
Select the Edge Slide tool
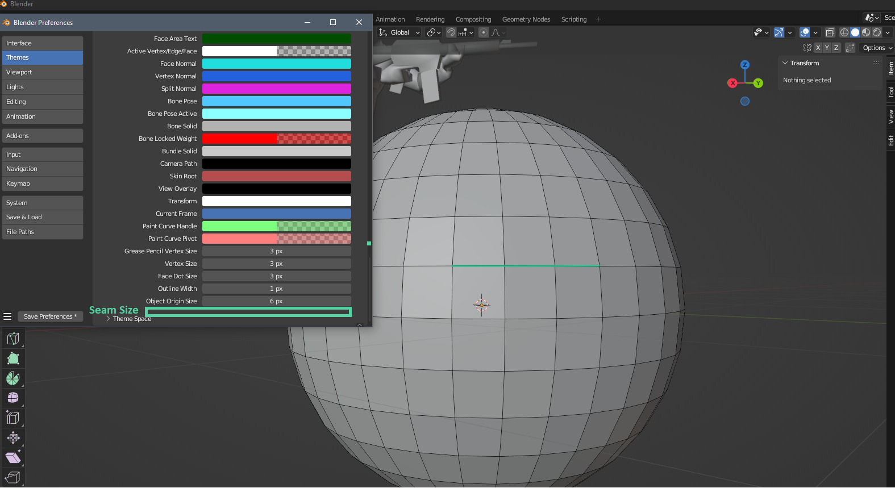pyautogui.click(x=13, y=418)
